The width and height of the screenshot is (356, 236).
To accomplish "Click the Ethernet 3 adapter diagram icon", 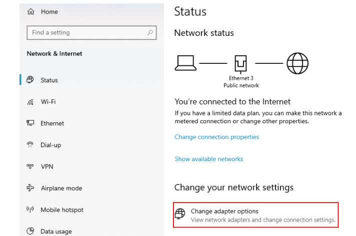I will point(240,64).
